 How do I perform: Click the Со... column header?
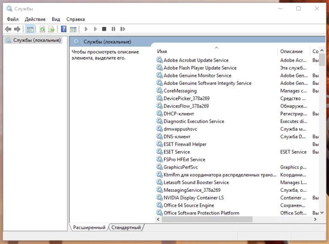click(x=314, y=51)
